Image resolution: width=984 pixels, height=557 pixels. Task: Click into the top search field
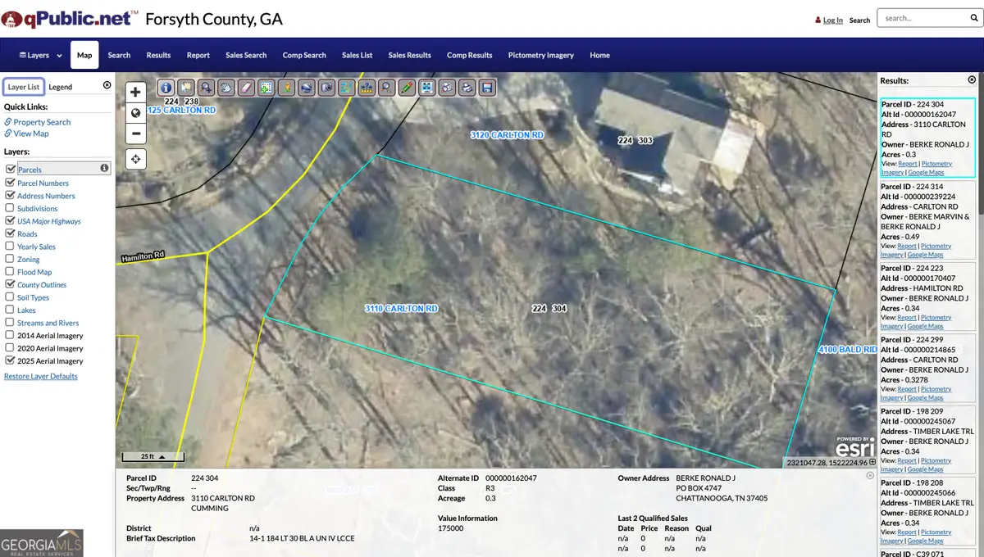pyautogui.click(x=921, y=18)
